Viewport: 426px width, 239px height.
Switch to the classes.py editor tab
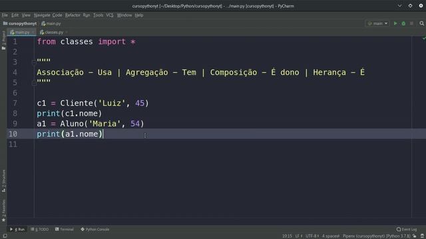(52, 33)
